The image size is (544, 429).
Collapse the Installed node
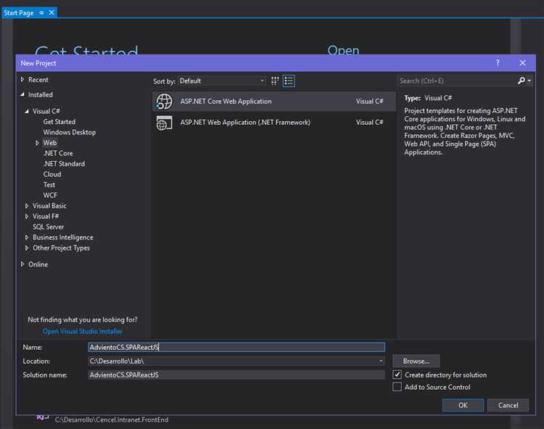point(22,94)
